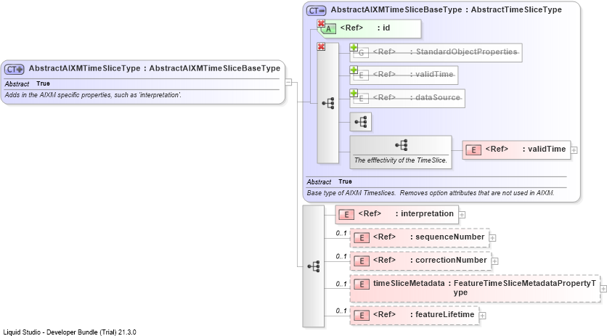The width and height of the screenshot is (607, 336).
Task: Select the Liquid Studio Developer Bundle footer text
Action: pyautogui.click(x=70, y=332)
